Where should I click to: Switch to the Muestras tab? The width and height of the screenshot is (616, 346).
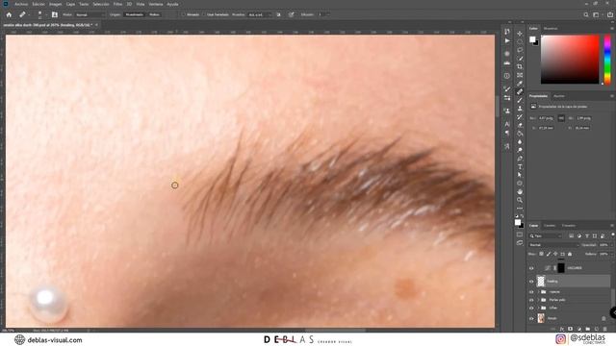click(x=551, y=28)
